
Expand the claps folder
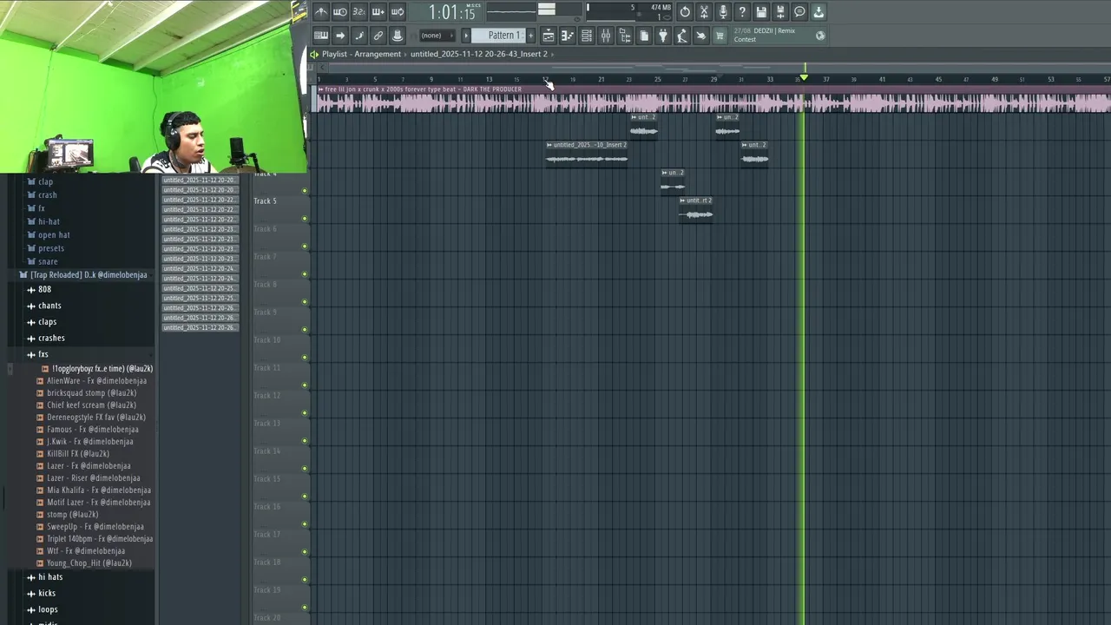(42, 322)
